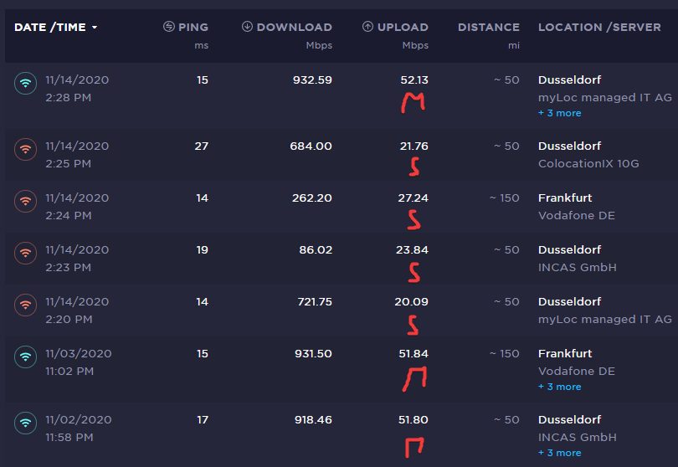Sort by Download column header

pos(294,28)
